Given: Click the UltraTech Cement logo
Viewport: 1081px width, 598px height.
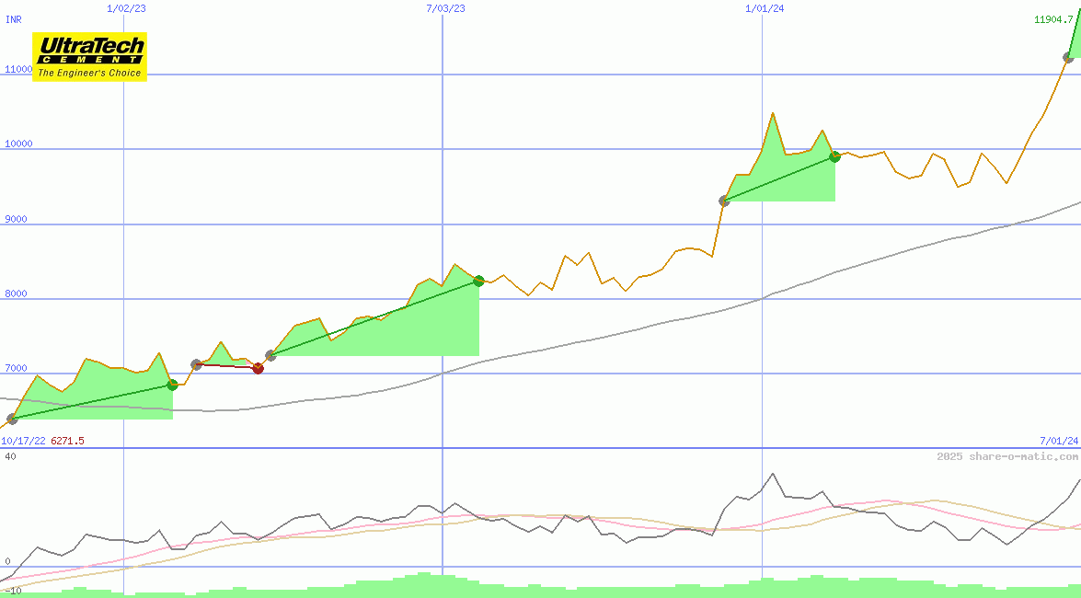Looking at the screenshot, I should pyautogui.click(x=89, y=57).
